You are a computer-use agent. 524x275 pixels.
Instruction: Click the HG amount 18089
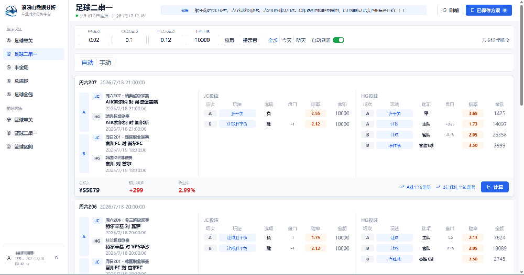(499, 248)
